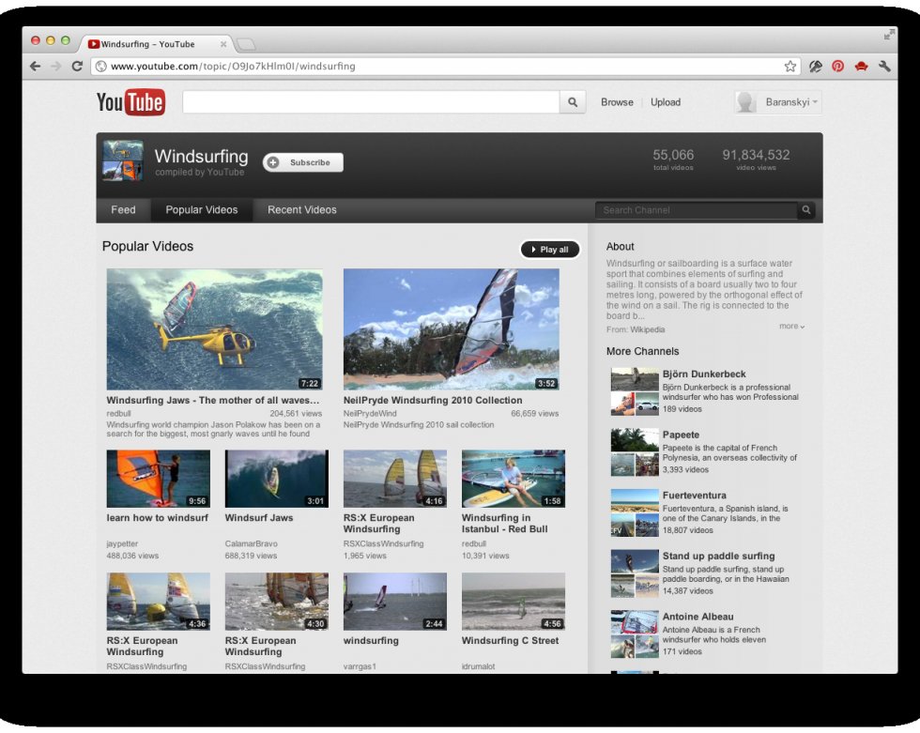Click the Fuerteventura channel thumbnail
The image size is (920, 733).
tap(635, 513)
